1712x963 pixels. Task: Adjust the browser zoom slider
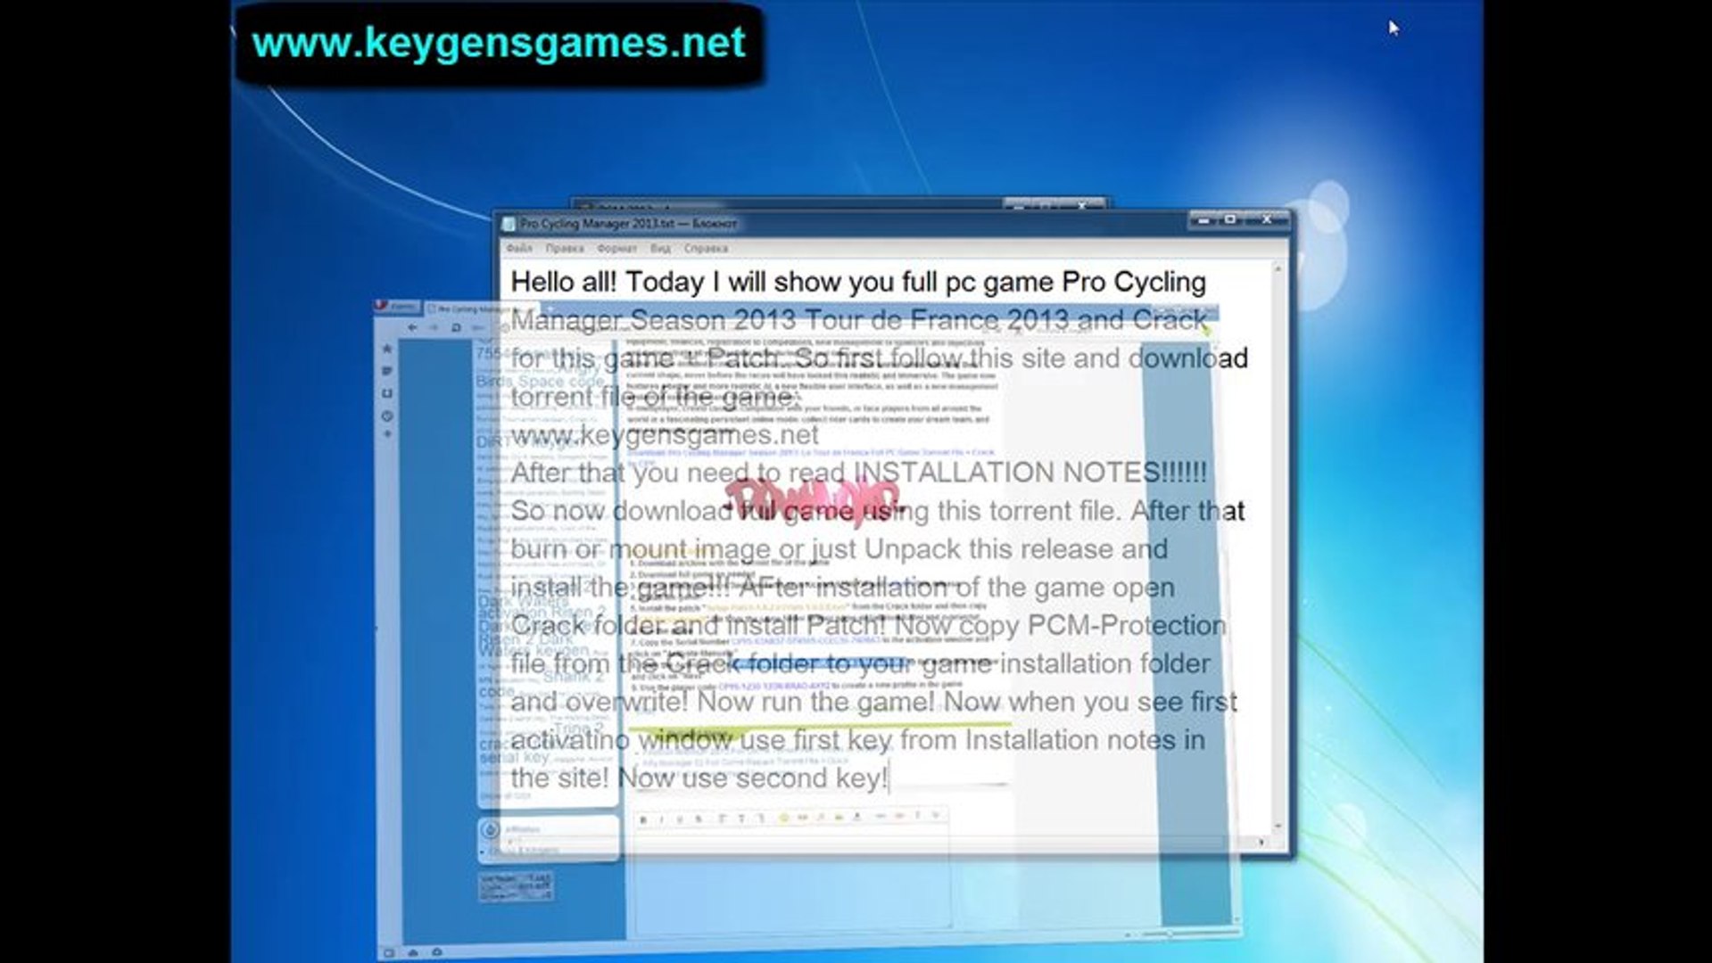click(1169, 934)
